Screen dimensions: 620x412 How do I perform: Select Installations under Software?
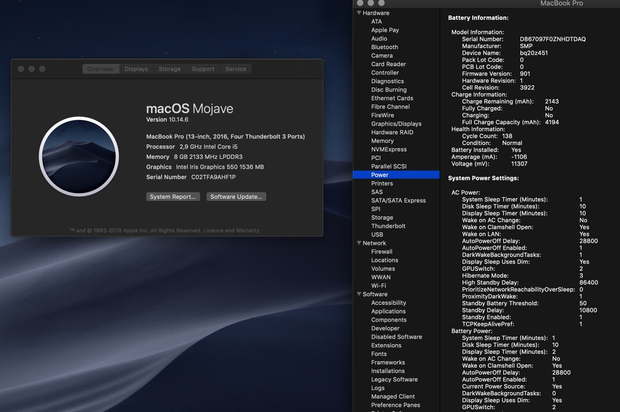pyautogui.click(x=388, y=371)
